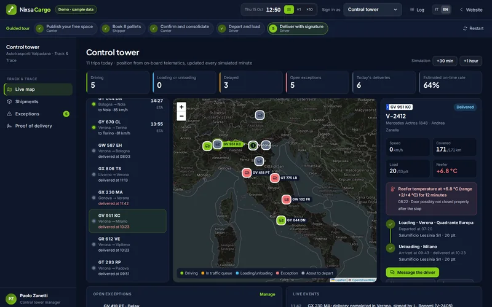The height and width of the screenshot is (307, 492).
Task: Set simulation speed to ×1
Action: pos(299,9)
